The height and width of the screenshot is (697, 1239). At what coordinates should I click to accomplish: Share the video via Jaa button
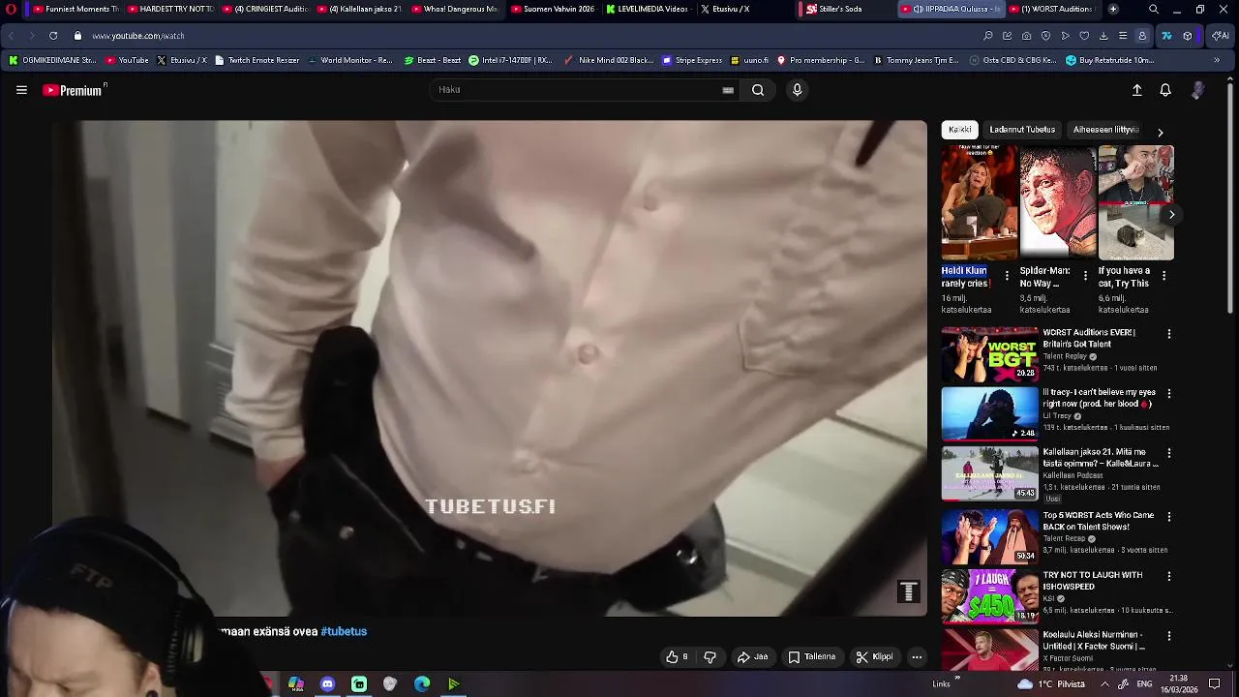click(753, 657)
